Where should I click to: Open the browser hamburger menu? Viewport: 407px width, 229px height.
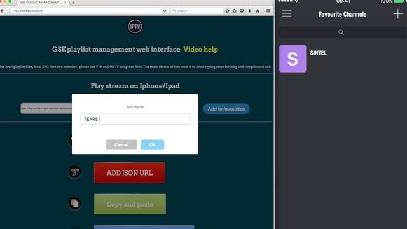click(x=268, y=11)
